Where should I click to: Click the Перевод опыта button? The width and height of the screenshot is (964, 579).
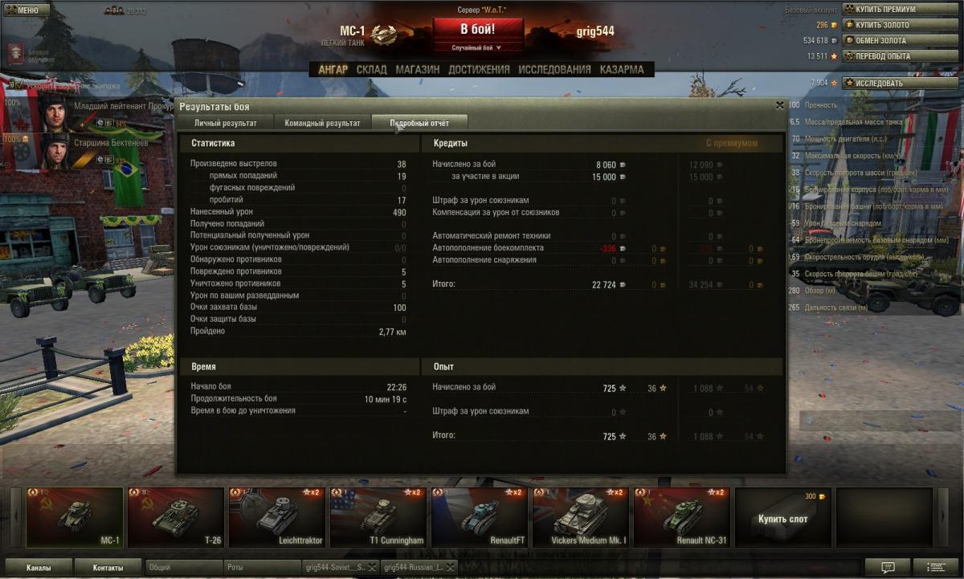tap(899, 56)
